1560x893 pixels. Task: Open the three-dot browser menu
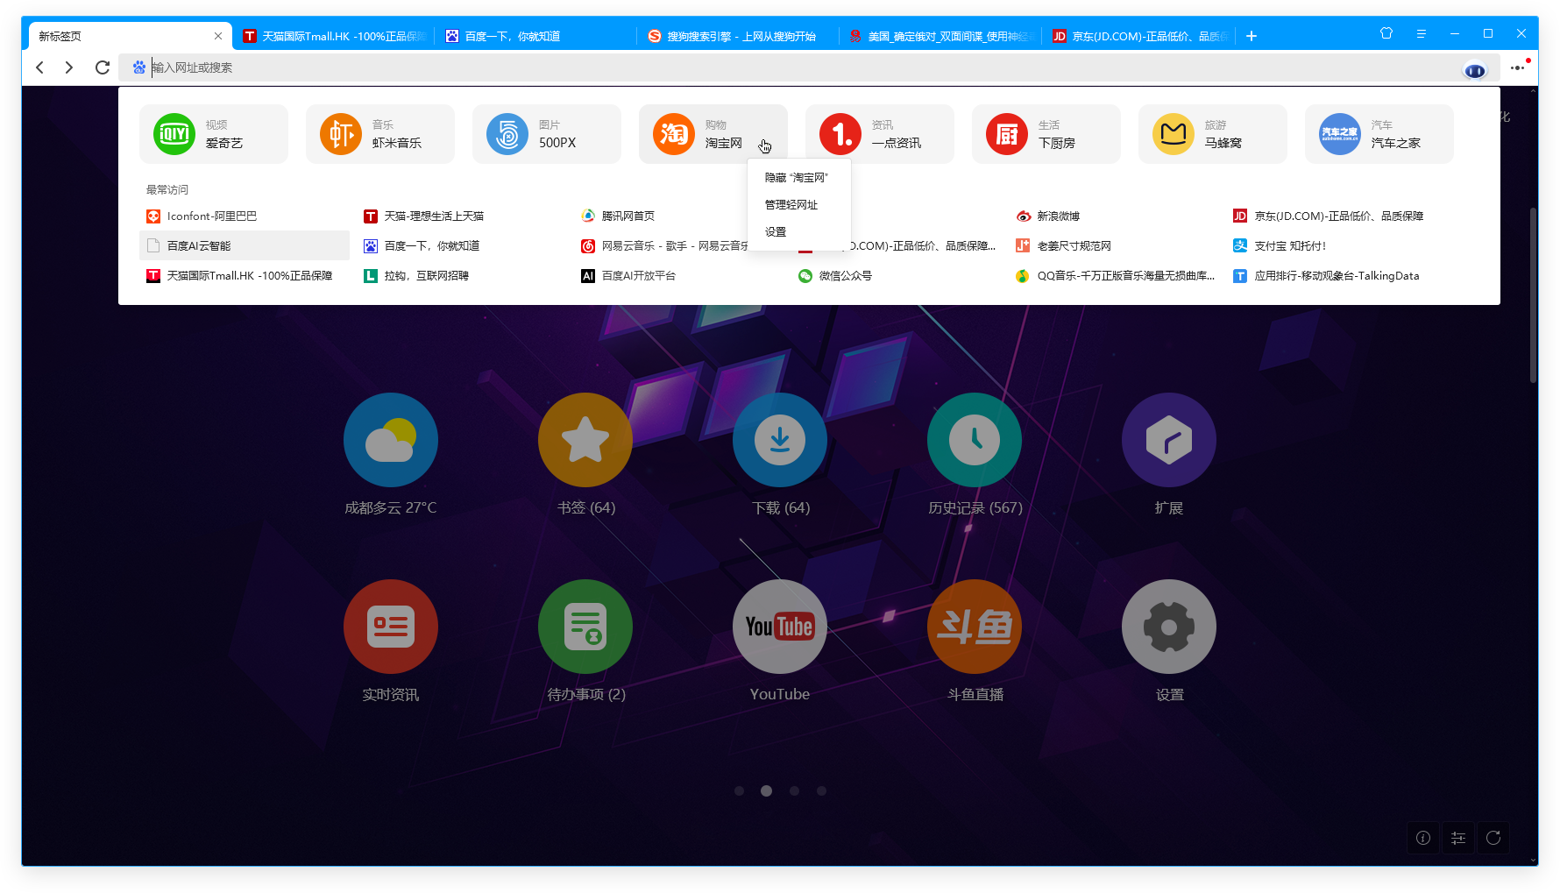(1517, 67)
